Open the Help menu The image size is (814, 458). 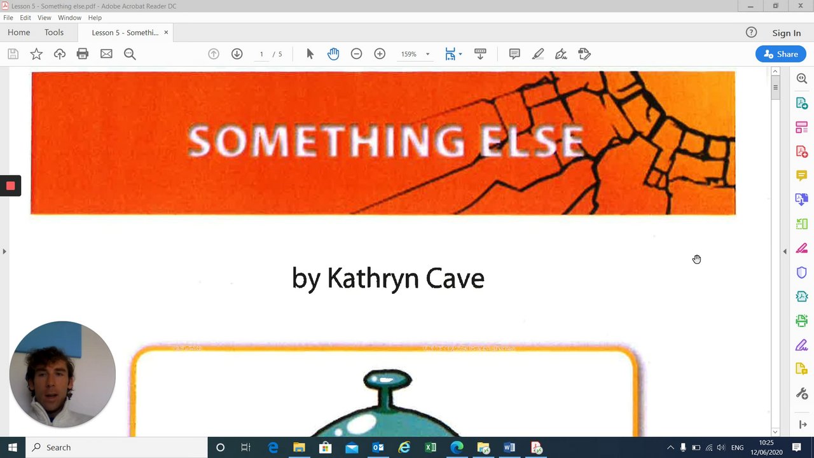coord(95,18)
